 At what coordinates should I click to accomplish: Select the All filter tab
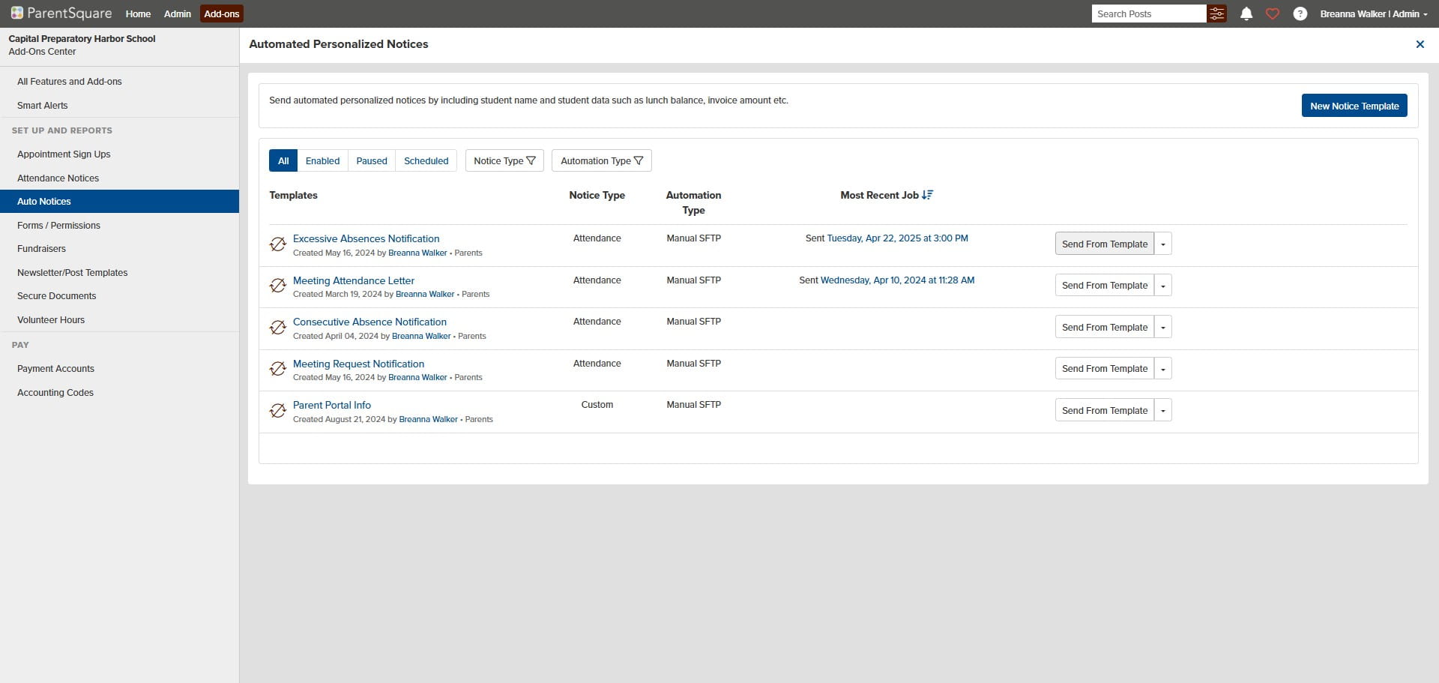(x=283, y=160)
